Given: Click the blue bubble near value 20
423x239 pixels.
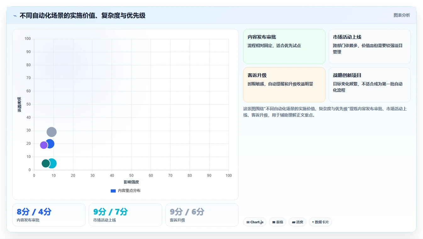Looking at the screenshot, I should (x=50, y=144).
